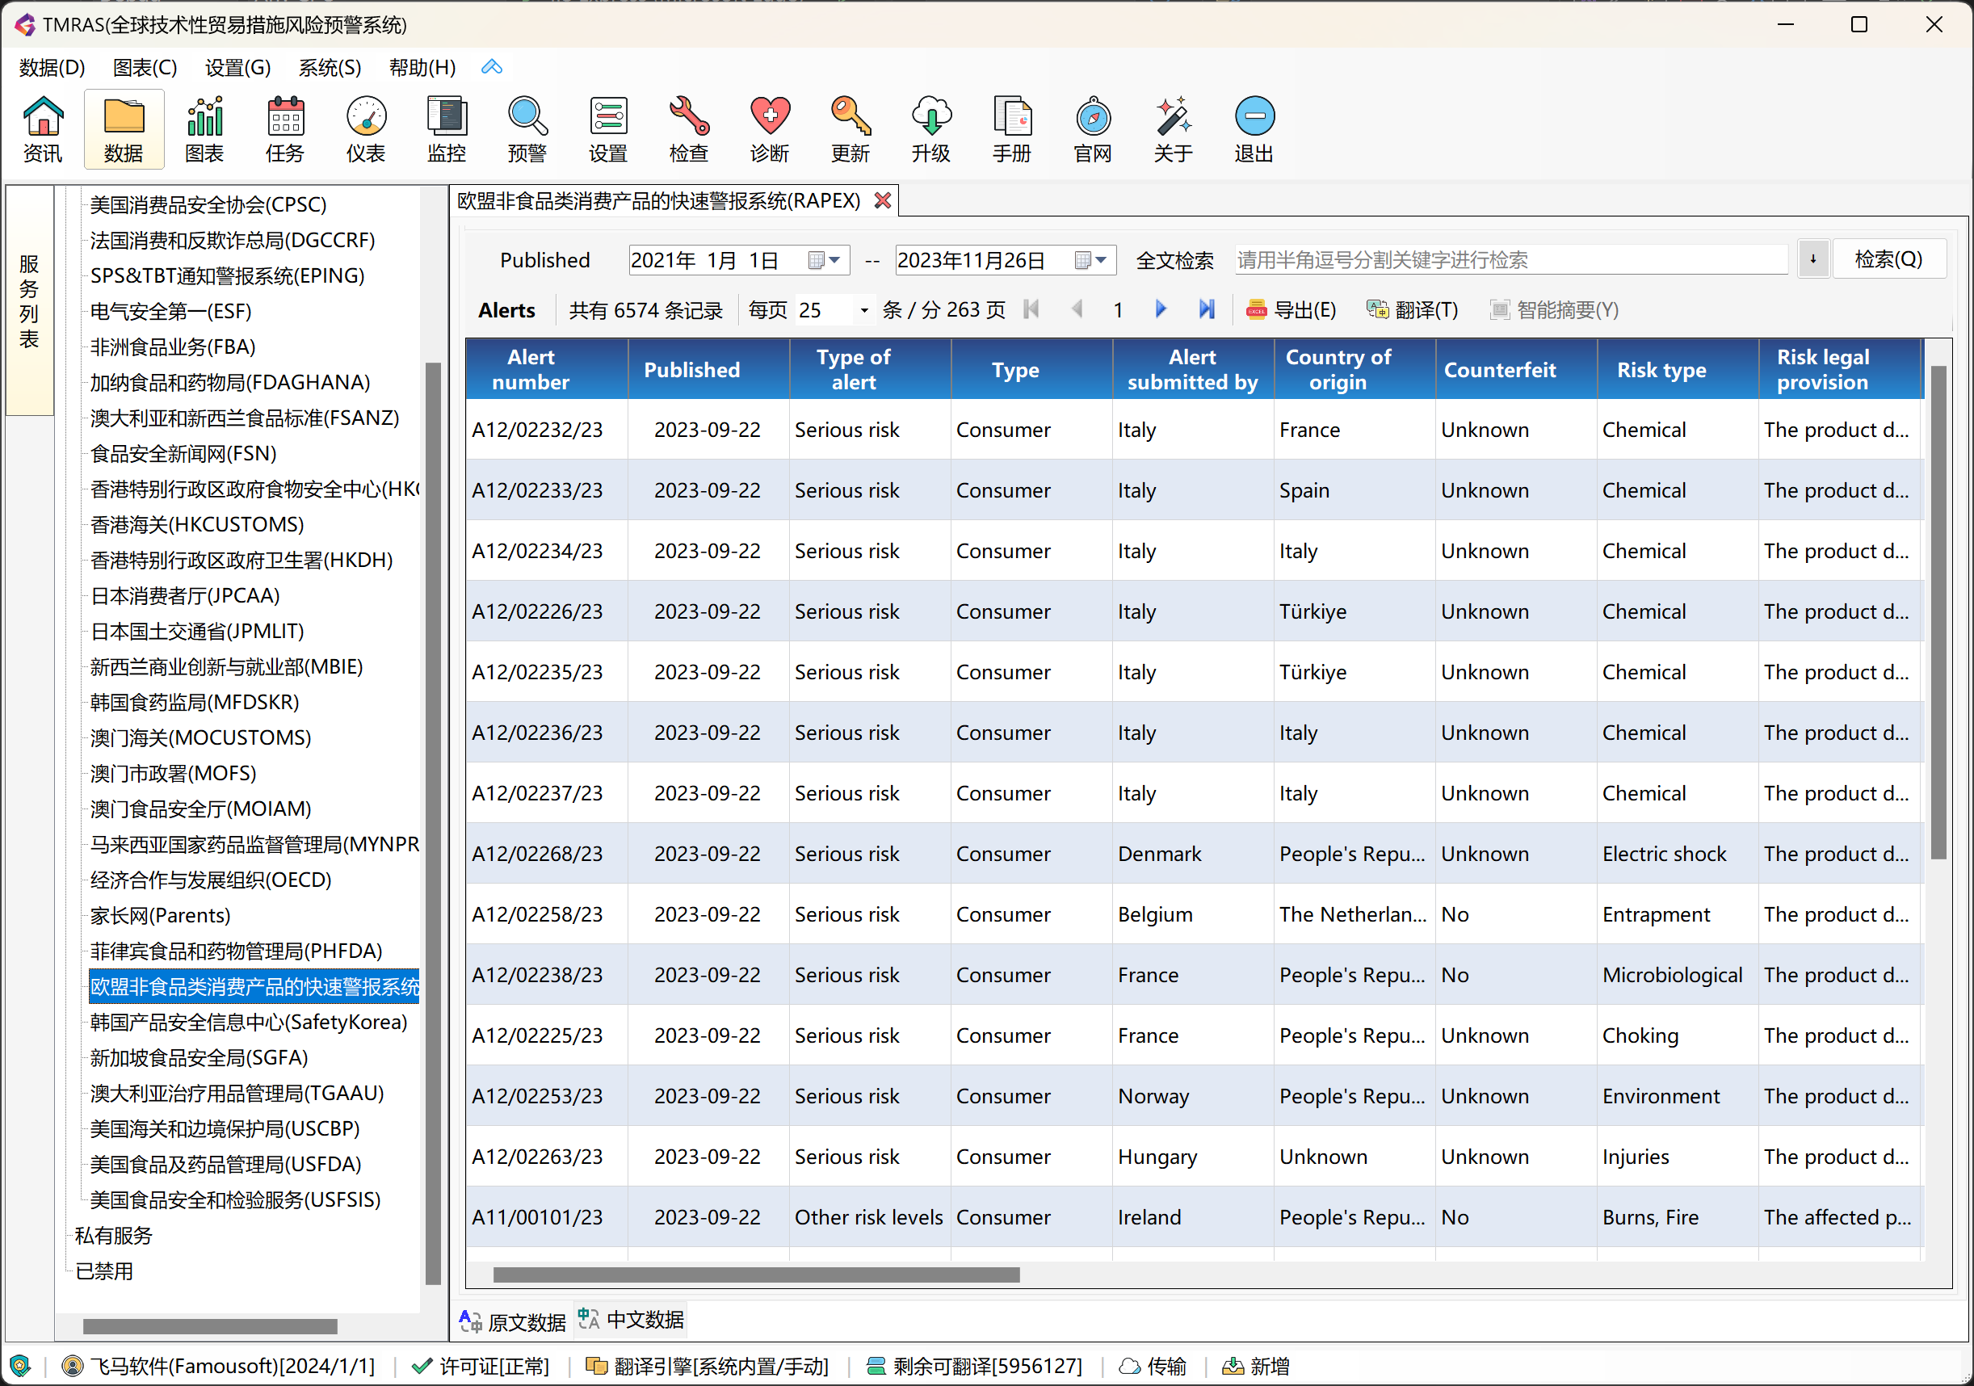Open the 资讯 home icon
1974x1386 pixels.
point(43,129)
